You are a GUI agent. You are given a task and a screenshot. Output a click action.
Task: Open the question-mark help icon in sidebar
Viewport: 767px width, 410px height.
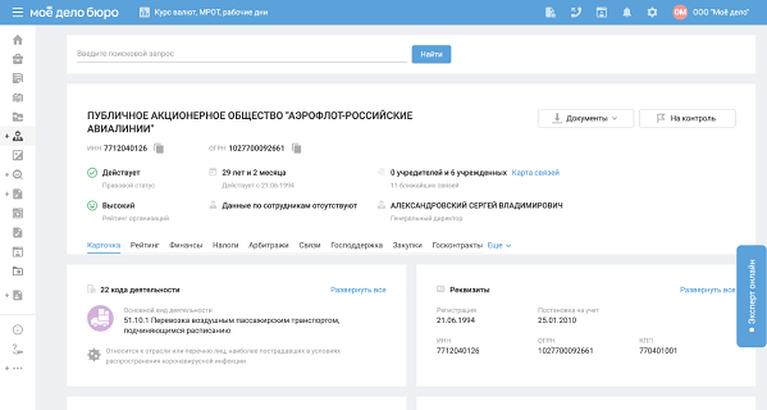tap(18, 349)
